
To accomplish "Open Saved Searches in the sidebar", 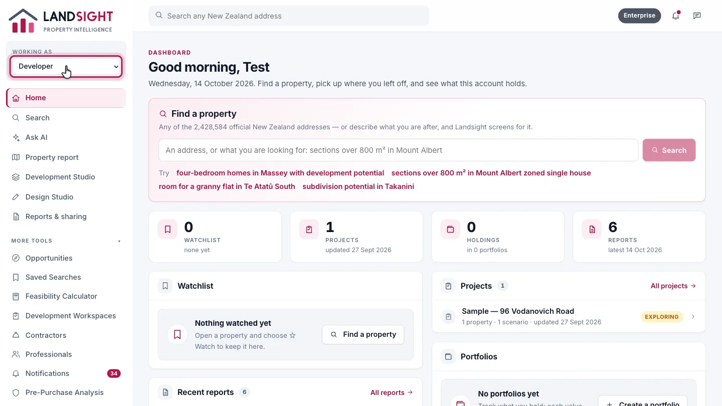I will [66, 277].
